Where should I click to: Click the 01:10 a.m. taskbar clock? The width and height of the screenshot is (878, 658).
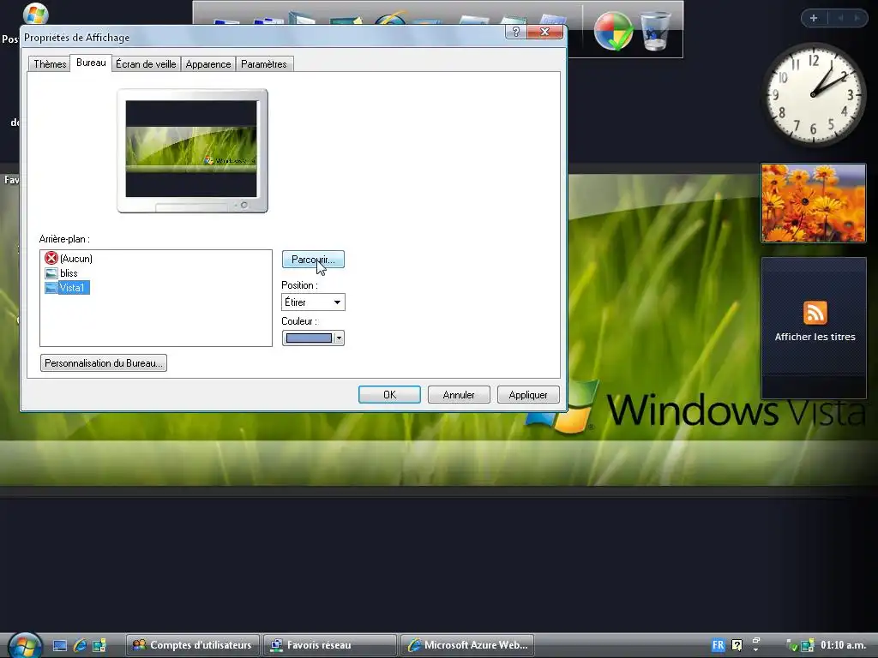pos(843,645)
